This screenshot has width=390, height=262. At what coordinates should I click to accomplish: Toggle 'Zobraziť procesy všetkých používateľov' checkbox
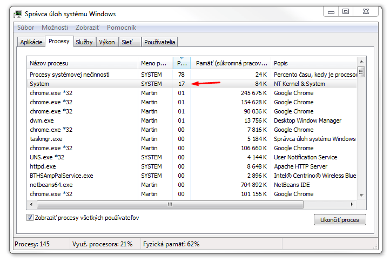[x=30, y=218]
